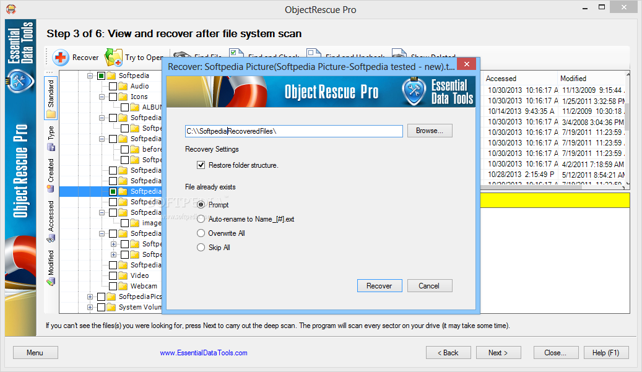This screenshot has height=372, width=642.
Task: Proceed with the Next > button
Action: coord(498,352)
